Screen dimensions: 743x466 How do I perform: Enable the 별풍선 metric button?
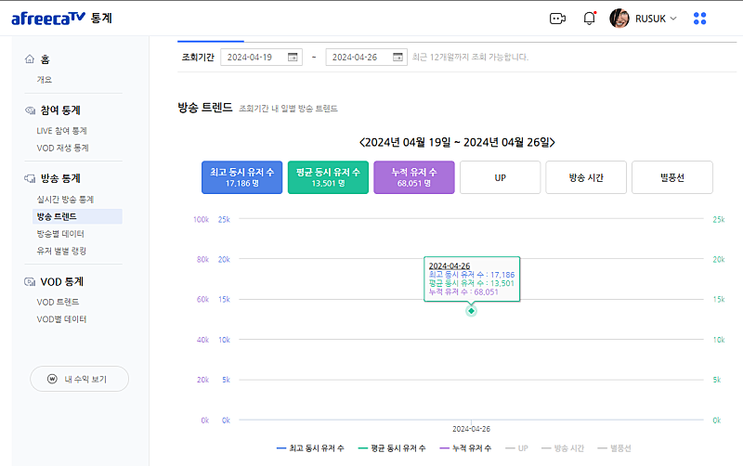(671, 177)
